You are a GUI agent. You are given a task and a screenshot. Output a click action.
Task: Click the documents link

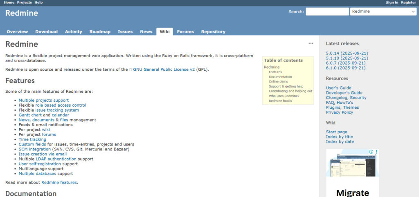[x=43, y=120]
